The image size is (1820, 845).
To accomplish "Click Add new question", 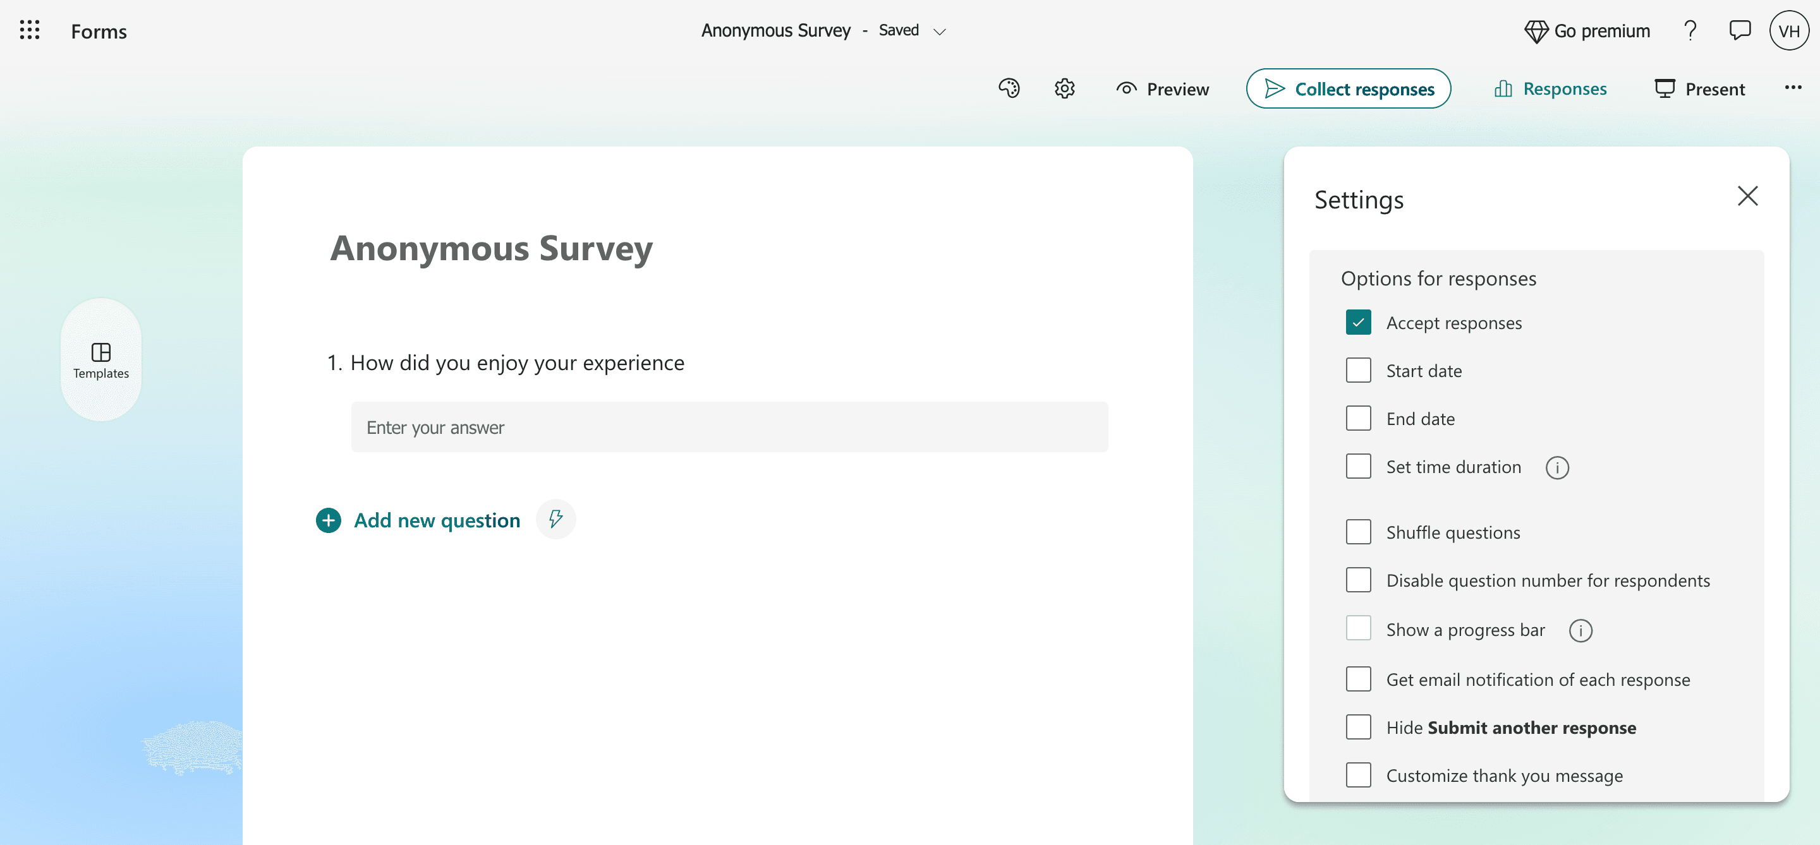I will 437,520.
